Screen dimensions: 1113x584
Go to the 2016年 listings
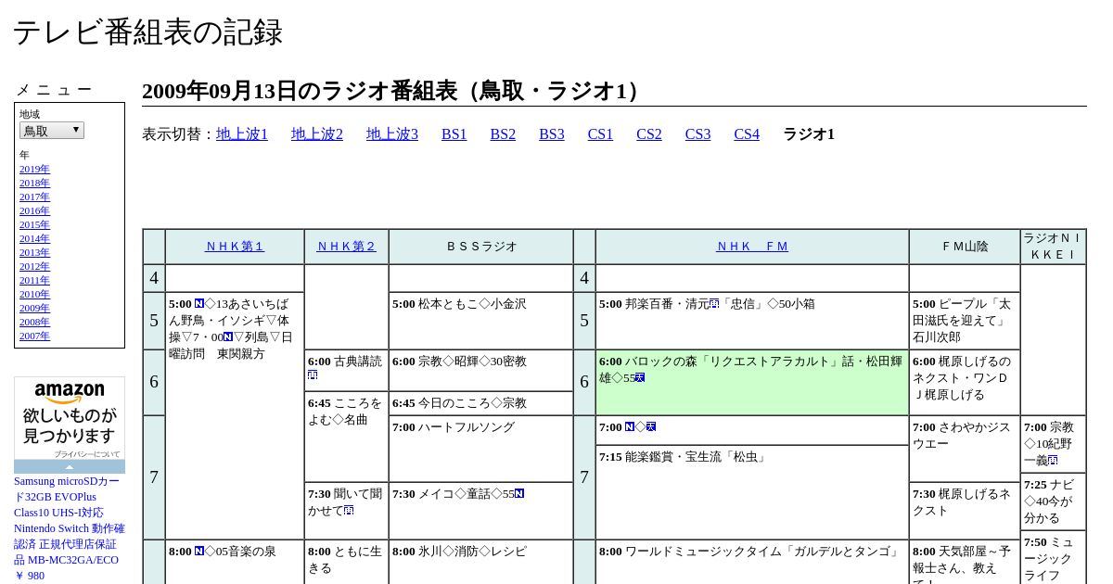coord(34,211)
